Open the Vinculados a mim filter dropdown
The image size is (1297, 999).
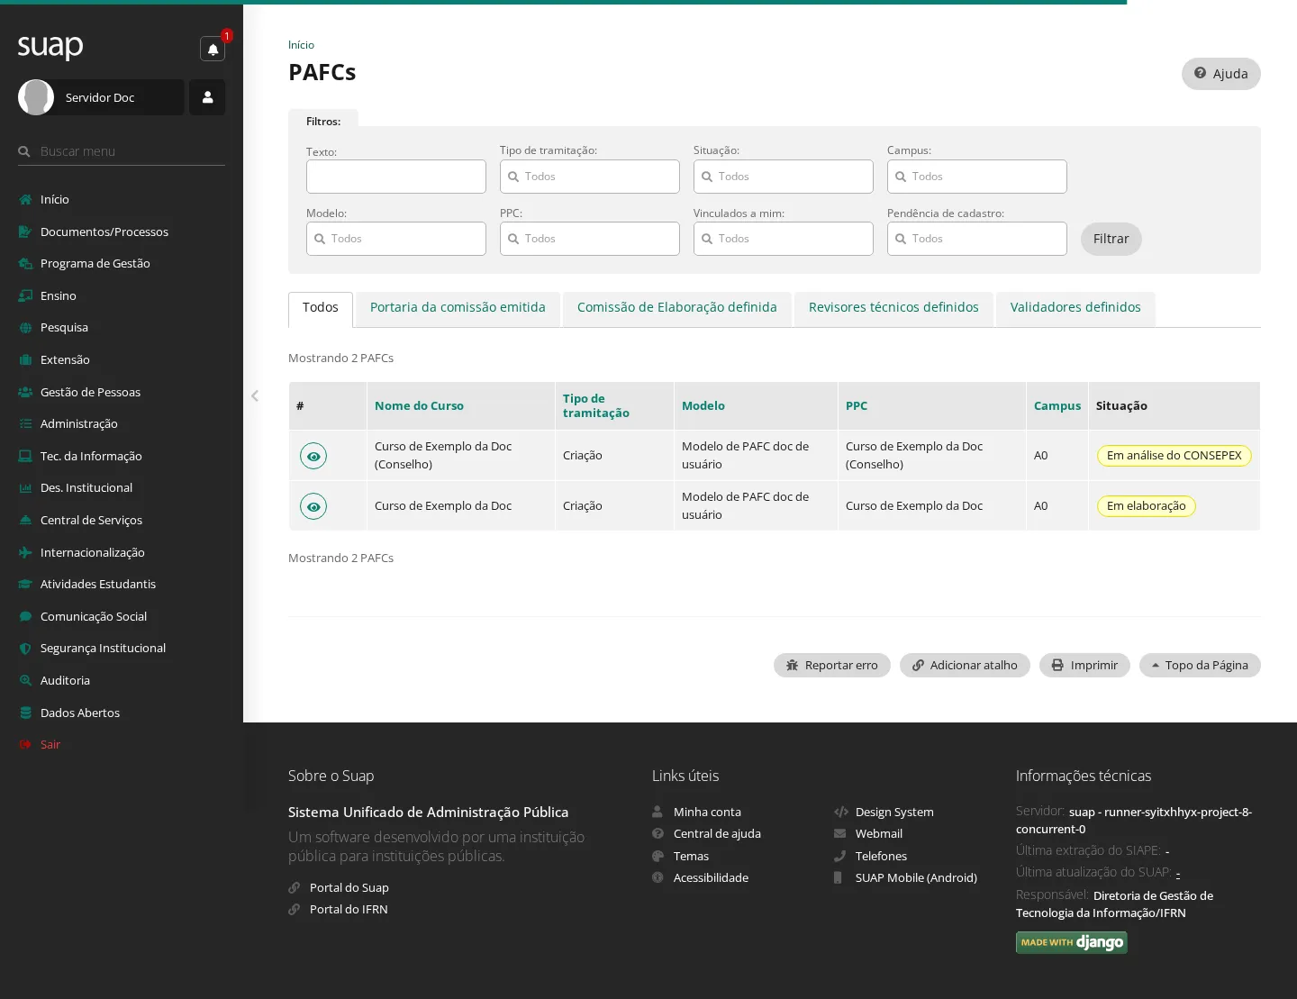[784, 239]
